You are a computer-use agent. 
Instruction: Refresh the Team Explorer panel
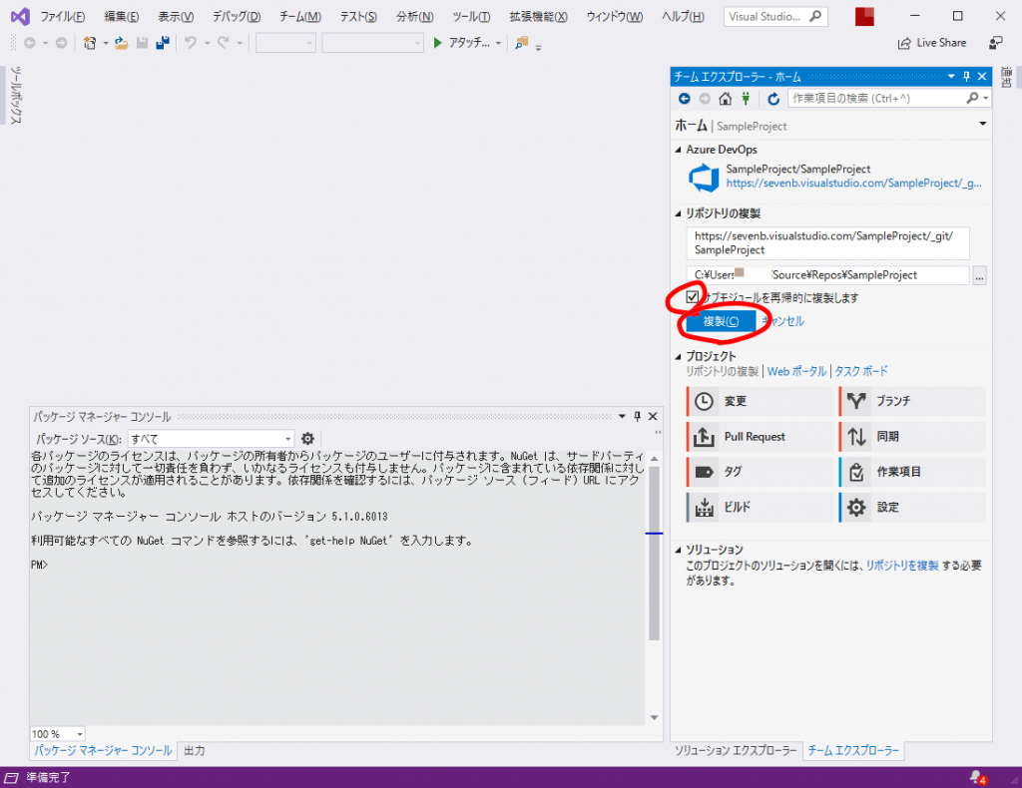coord(773,99)
